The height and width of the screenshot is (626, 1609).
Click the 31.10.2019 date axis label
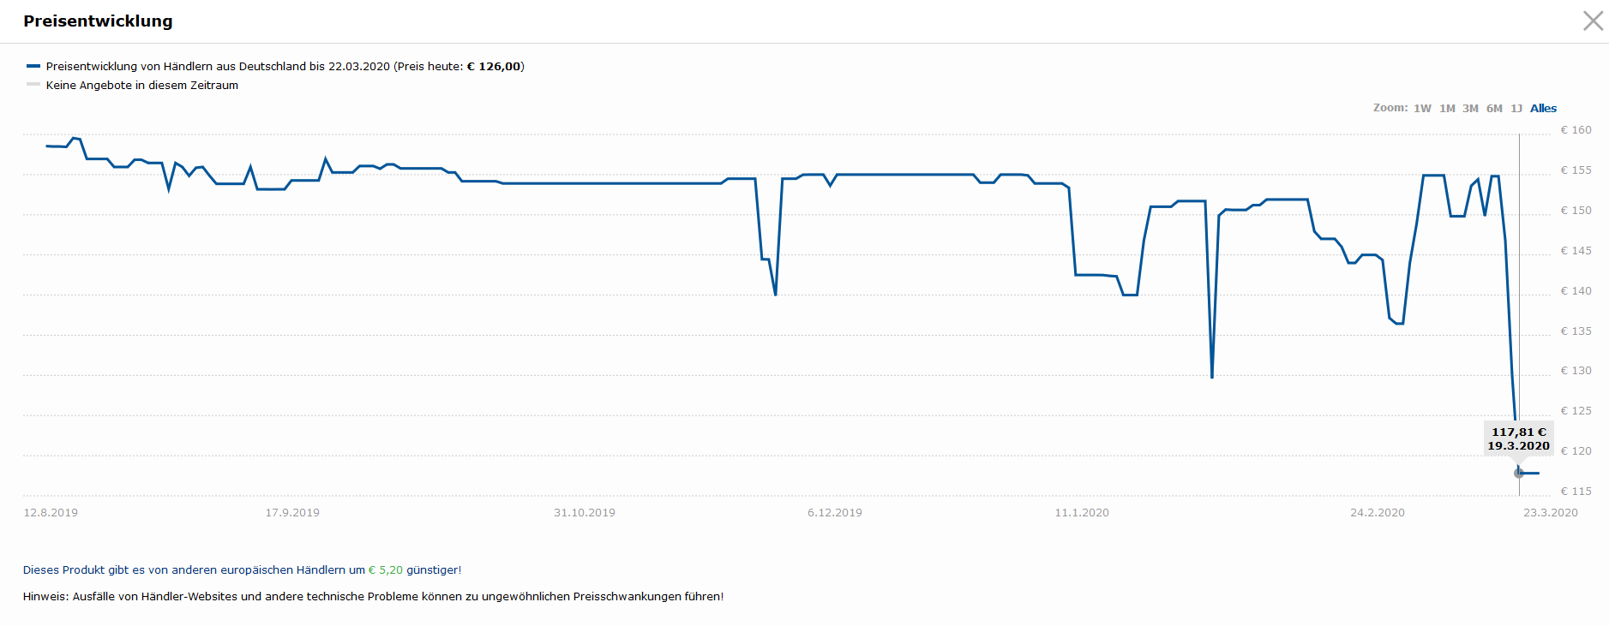(x=585, y=513)
